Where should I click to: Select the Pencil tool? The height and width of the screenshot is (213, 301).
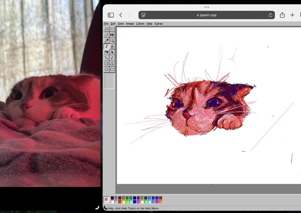click(x=106, y=46)
